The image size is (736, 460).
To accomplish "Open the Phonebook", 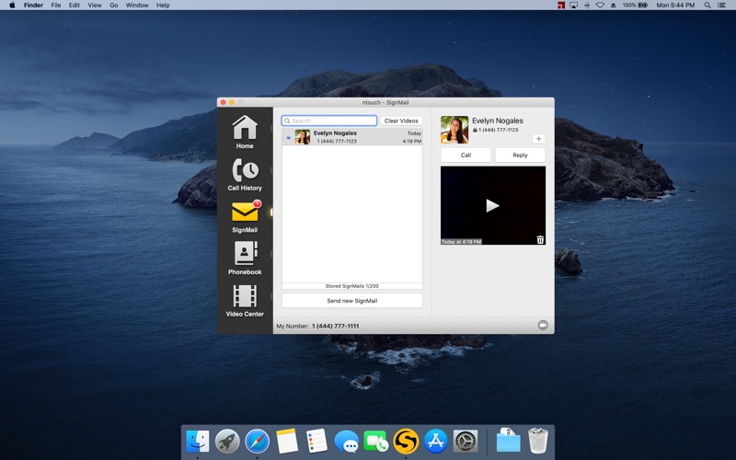I will tap(245, 255).
